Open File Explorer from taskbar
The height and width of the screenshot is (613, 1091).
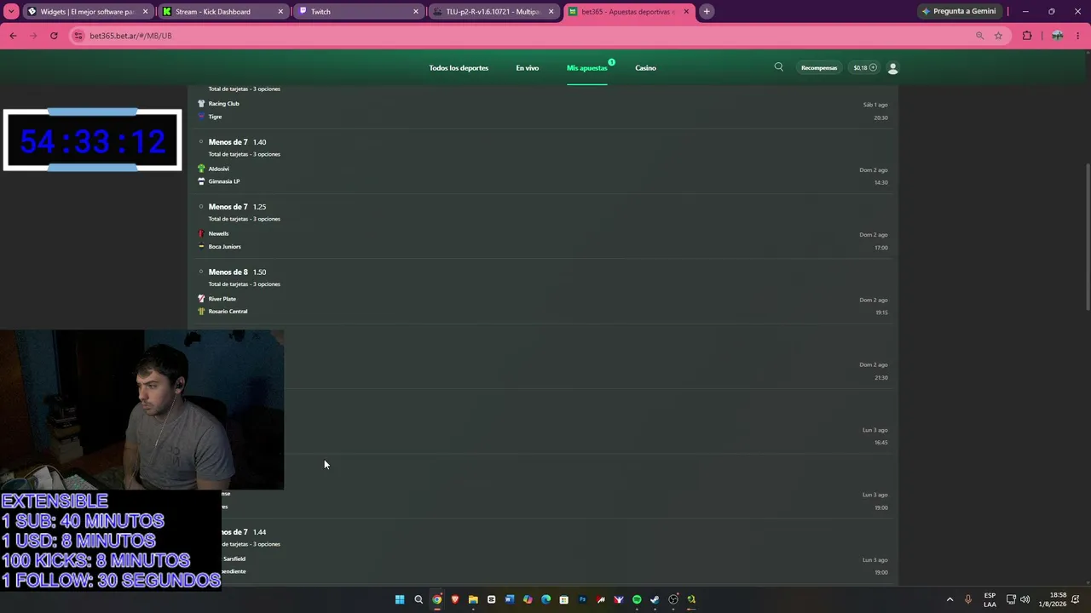473,599
